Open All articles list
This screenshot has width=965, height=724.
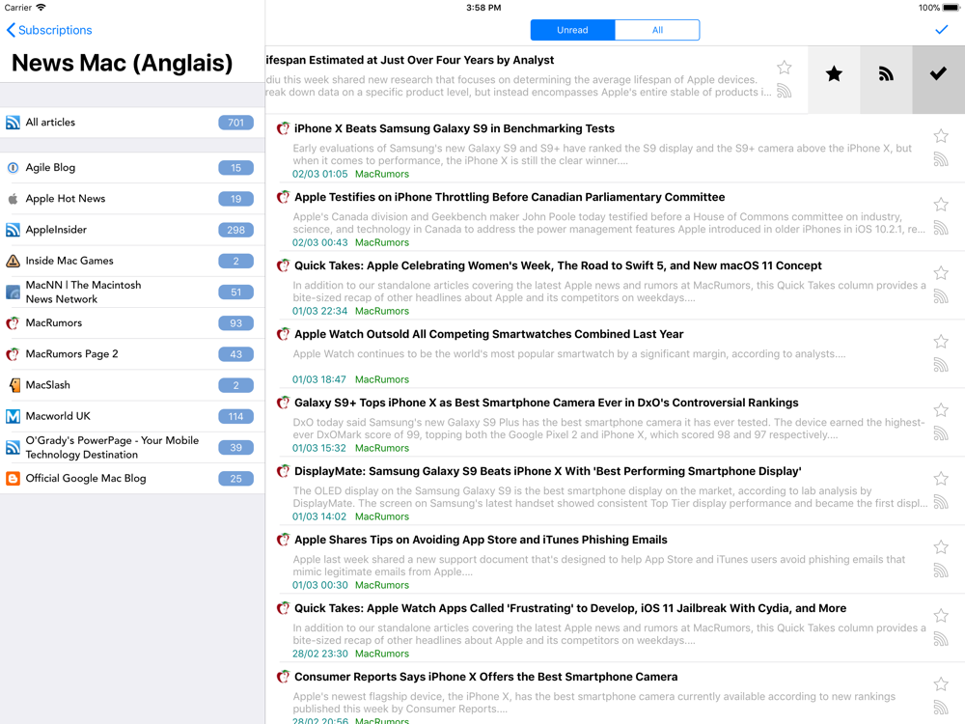pyautogui.click(x=50, y=123)
